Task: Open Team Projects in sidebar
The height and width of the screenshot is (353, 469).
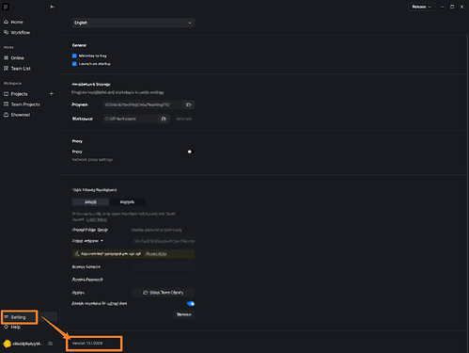Action: (x=25, y=104)
